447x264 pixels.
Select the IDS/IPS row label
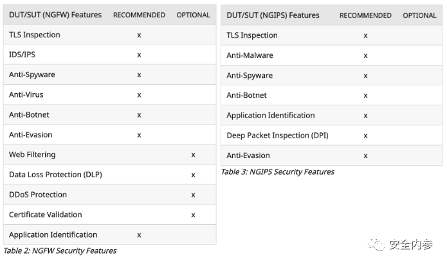tap(22, 55)
